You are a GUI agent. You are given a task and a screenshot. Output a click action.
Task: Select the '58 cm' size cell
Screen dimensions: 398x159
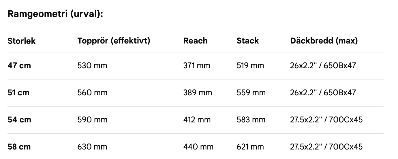(19, 147)
